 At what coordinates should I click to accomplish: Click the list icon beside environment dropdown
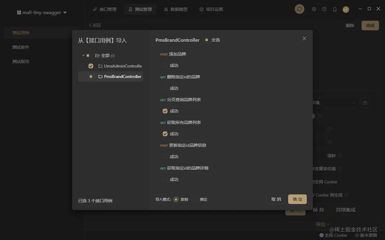coord(365,103)
